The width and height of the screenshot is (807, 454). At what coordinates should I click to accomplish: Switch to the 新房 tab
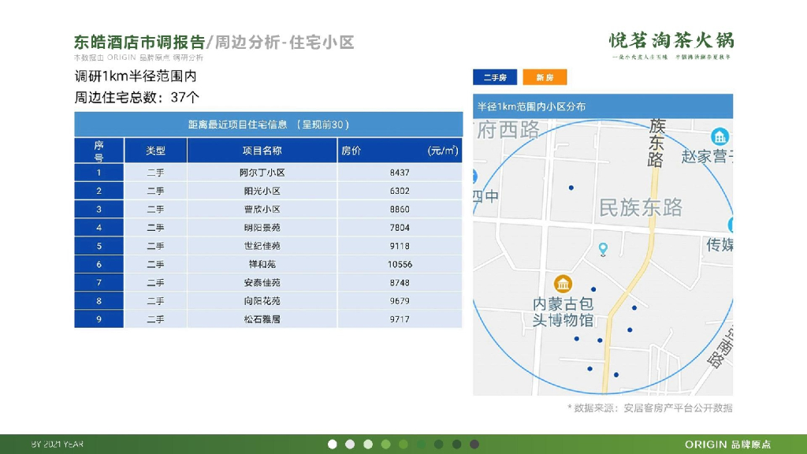click(544, 76)
